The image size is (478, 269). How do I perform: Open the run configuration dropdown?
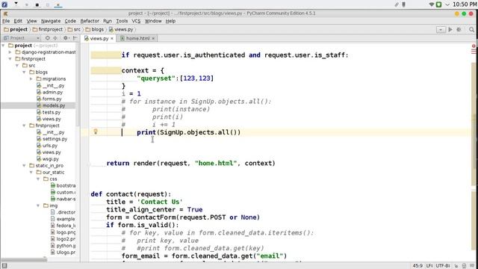coord(441,30)
